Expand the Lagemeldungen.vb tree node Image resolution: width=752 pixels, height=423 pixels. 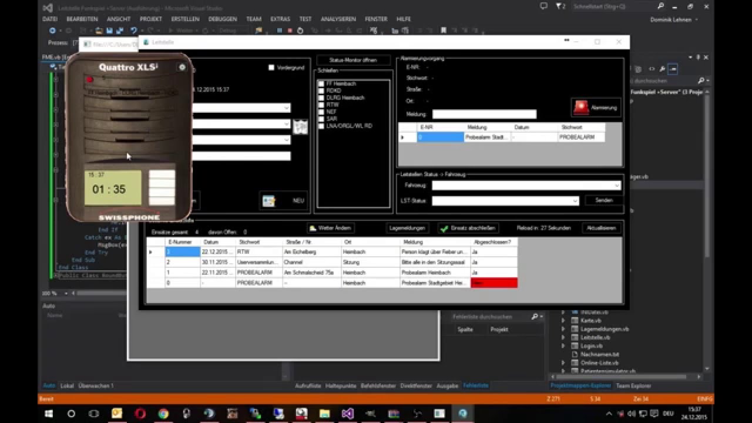tap(563, 329)
